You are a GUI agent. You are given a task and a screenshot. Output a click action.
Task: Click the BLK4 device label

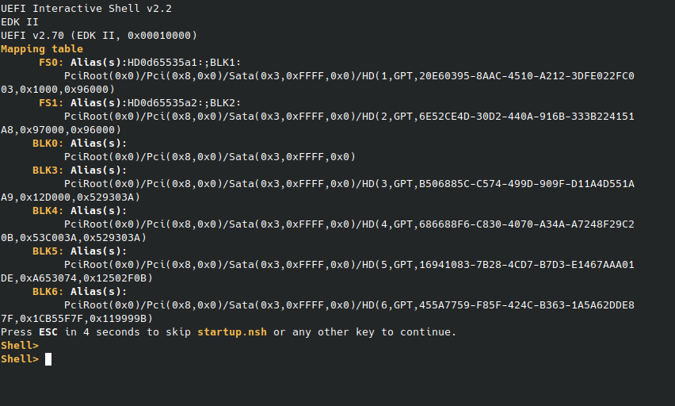tap(48, 210)
